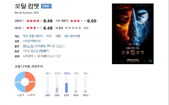Click the 30대 age group bar
Image resolution: width=169 pixels, height=105 pixels.
pos(66,84)
